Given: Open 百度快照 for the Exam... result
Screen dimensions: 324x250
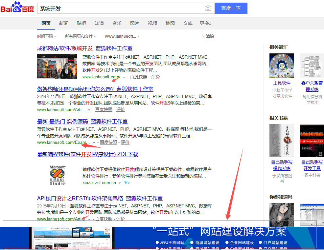Looking at the screenshot, I should pos(108,143).
